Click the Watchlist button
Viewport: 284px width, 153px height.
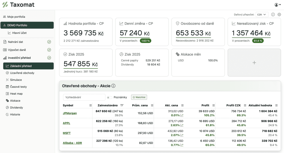[x=139, y=97]
